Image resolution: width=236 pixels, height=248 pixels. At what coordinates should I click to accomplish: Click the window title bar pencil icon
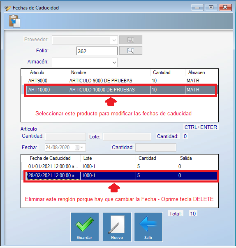(7, 8)
